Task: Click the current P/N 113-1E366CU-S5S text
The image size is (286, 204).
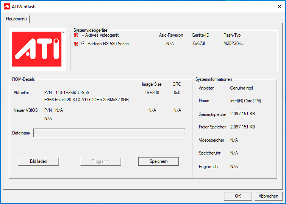Action: 72,93
